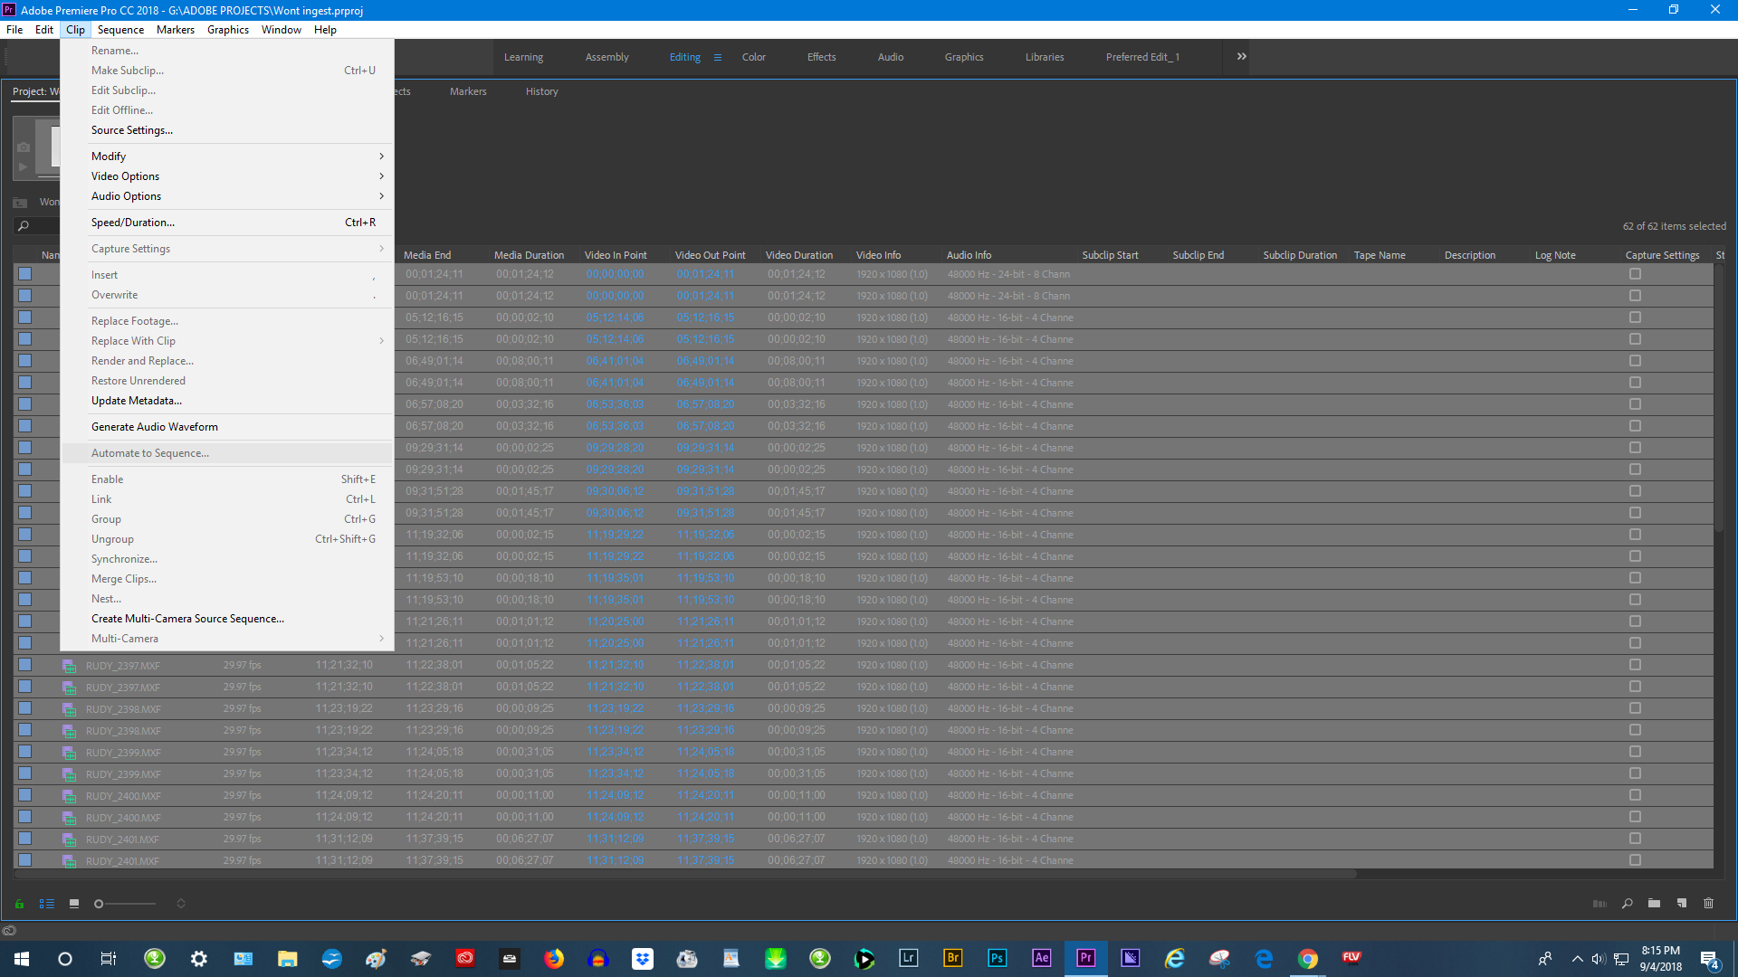The height and width of the screenshot is (977, 1738).
Task: Toggle Capture Settings checkbox for first RUDY_2400.MXF
Action: click(1635, 795)
